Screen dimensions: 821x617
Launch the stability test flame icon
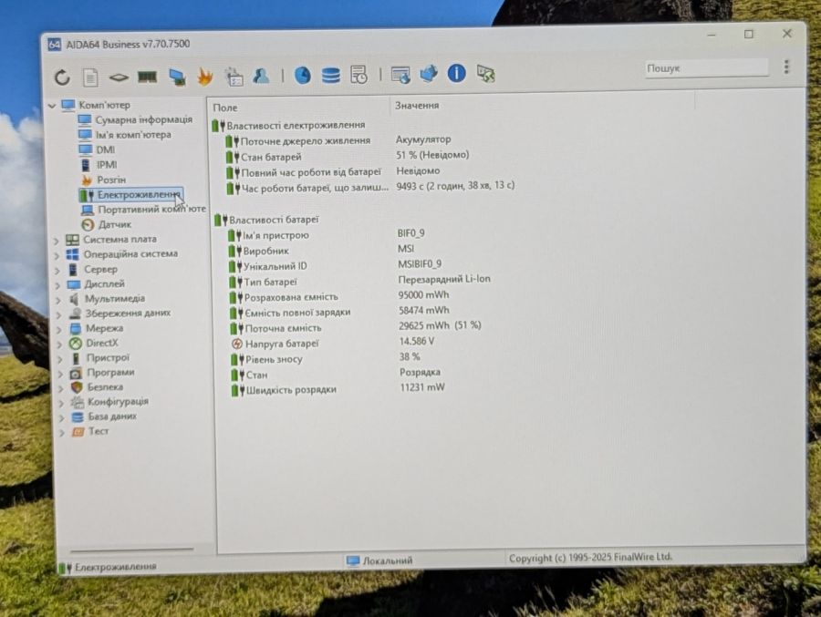tap(205, 77)
